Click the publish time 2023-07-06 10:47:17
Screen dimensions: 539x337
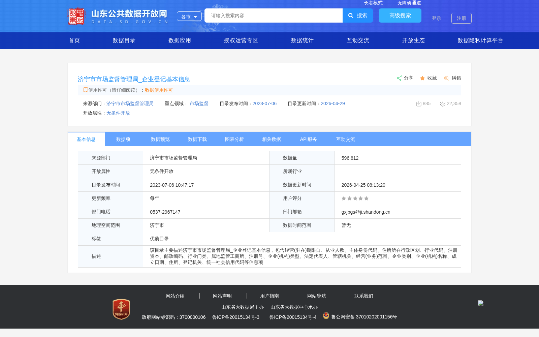pos(172,185)
